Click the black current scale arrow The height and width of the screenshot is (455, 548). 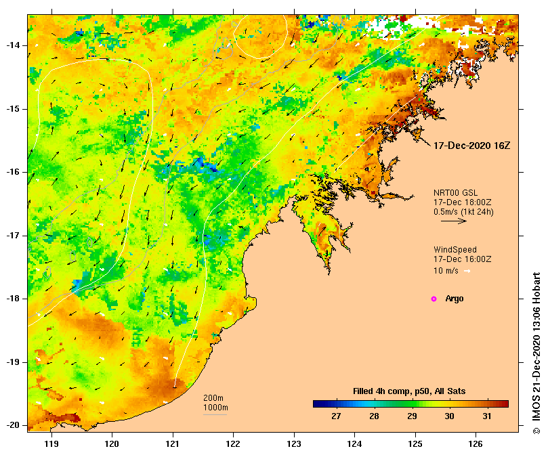point(454,221)
